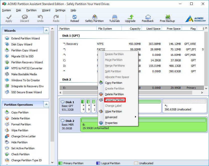Click the Disk 1 Basic GPT label
The height and width of the screenshot is (166, 209).
(69, 106)
